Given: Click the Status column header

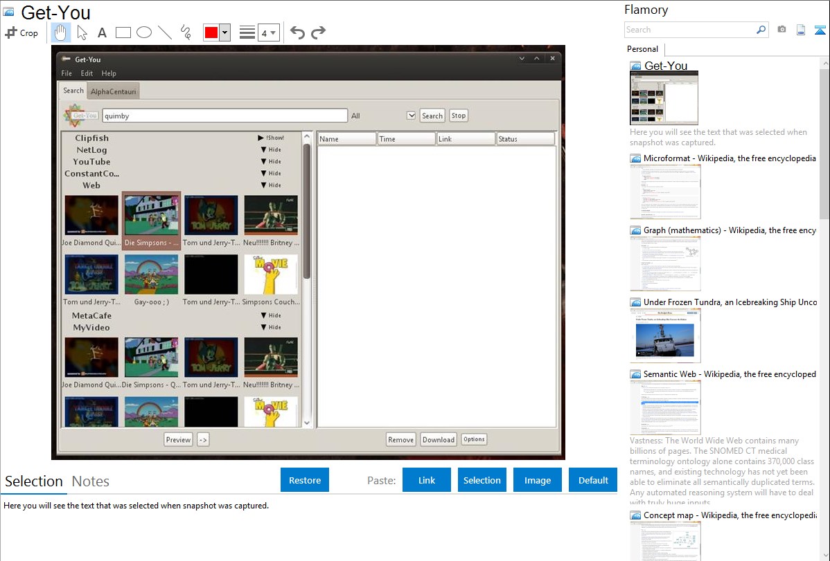Looking at the screenshot, I should pos(526,139).
